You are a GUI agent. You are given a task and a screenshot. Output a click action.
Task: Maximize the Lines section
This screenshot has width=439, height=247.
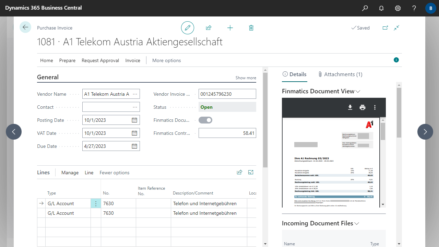click(251, 172)
